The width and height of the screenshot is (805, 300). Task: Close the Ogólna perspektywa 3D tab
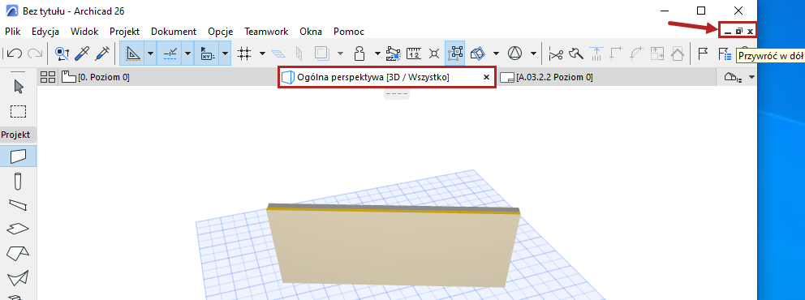click(486, 78)
